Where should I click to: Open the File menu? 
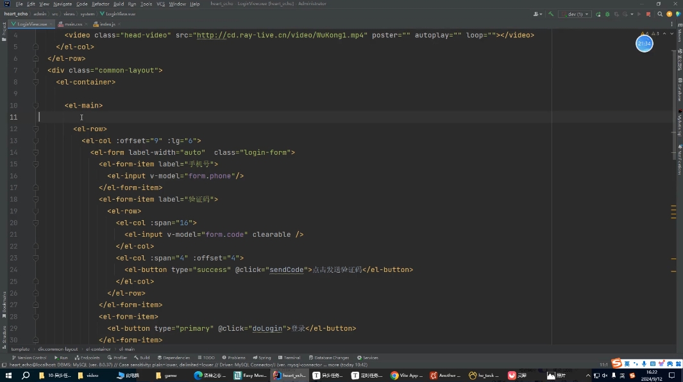coord(19,4)
